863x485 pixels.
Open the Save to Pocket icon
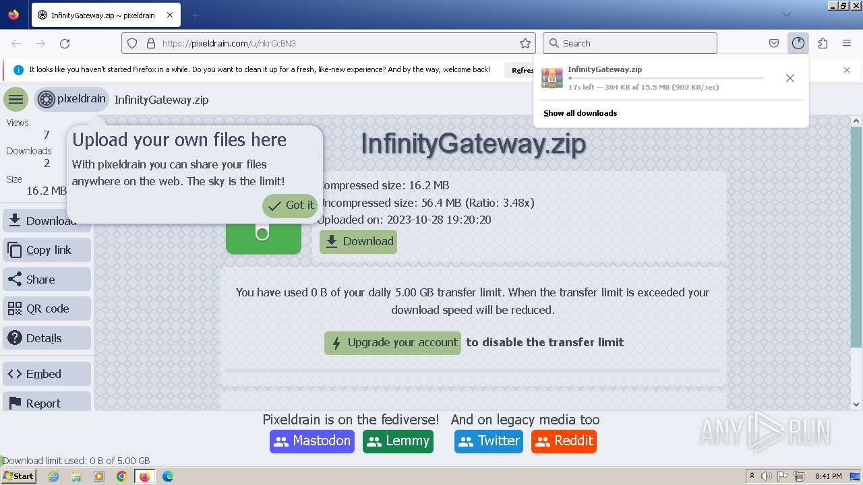pos(774,43)
